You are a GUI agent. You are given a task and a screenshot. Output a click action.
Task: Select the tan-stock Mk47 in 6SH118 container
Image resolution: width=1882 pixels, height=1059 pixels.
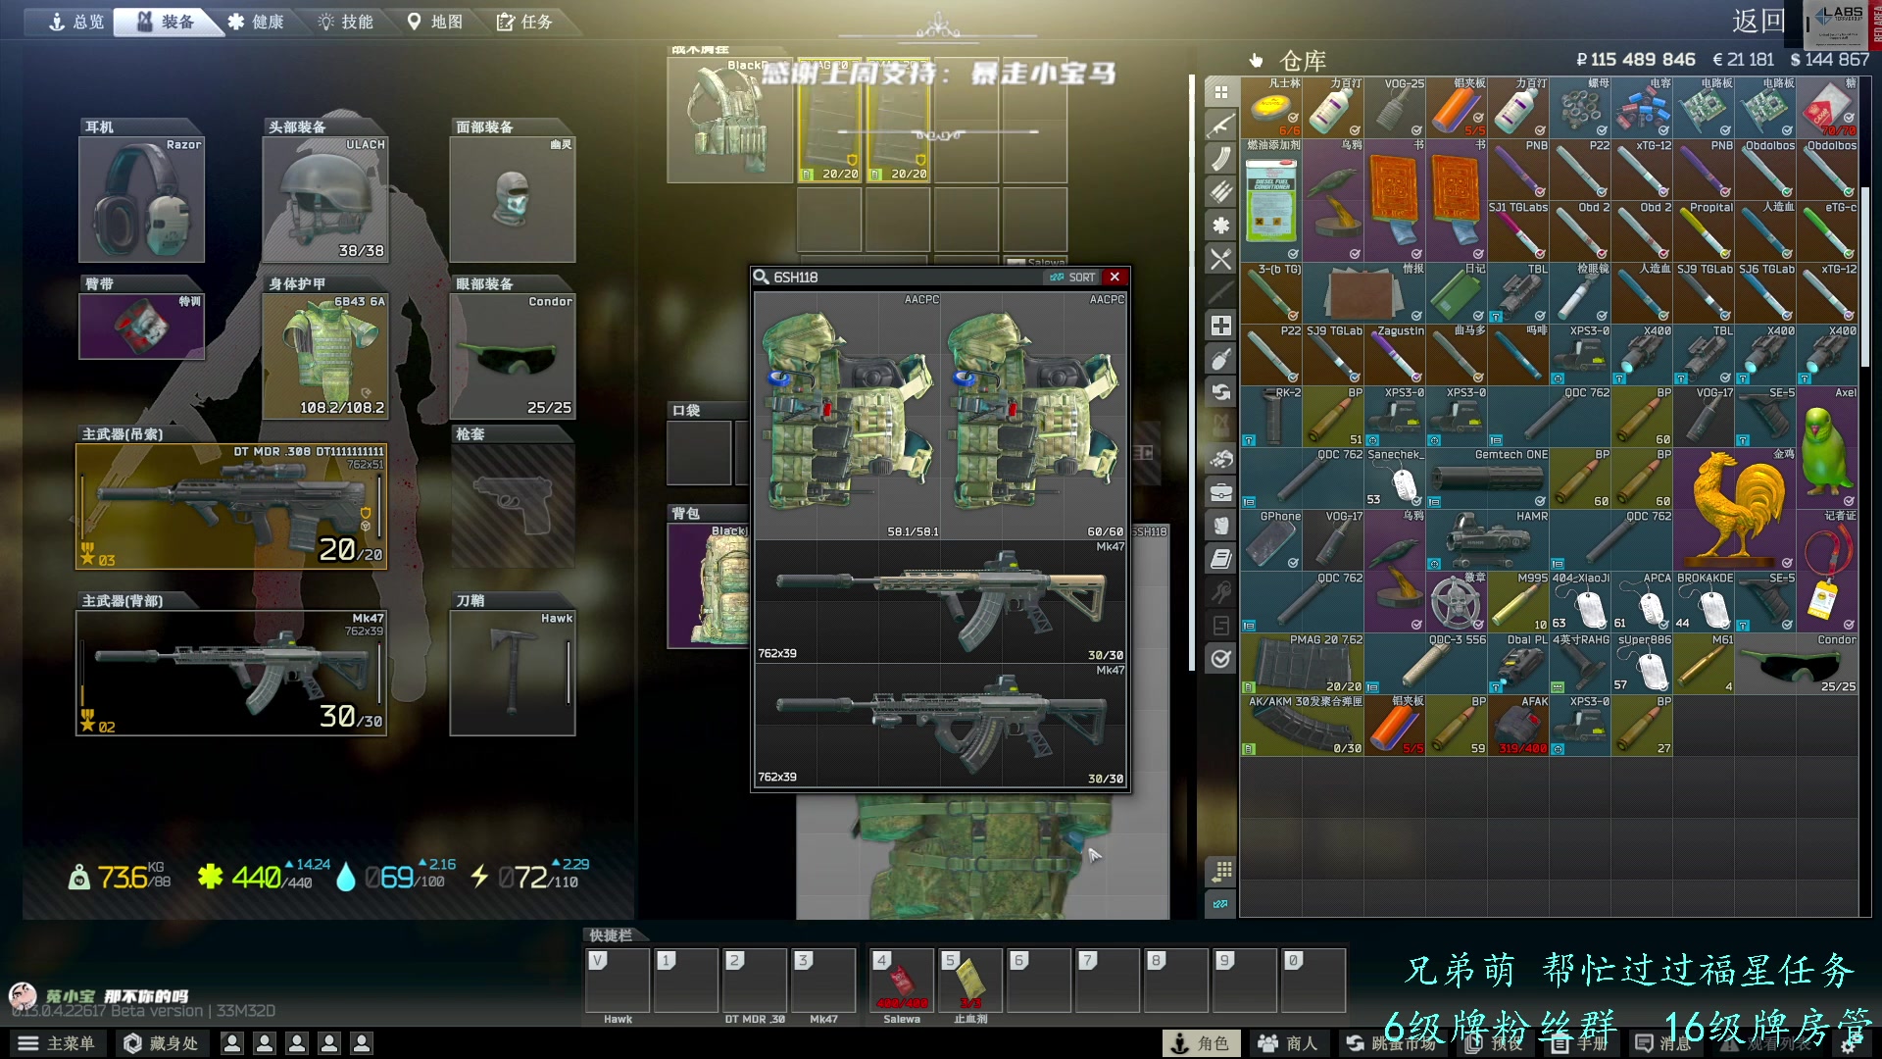(x=941, y=601)
